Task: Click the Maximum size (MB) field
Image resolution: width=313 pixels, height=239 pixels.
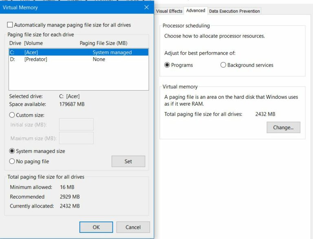Action: point(76,138)
